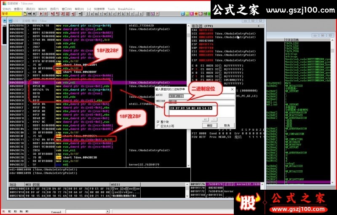The image size is (337, 215).
Task: Click the Go To Address toolbar icon
Action: (x=80, y=14)
